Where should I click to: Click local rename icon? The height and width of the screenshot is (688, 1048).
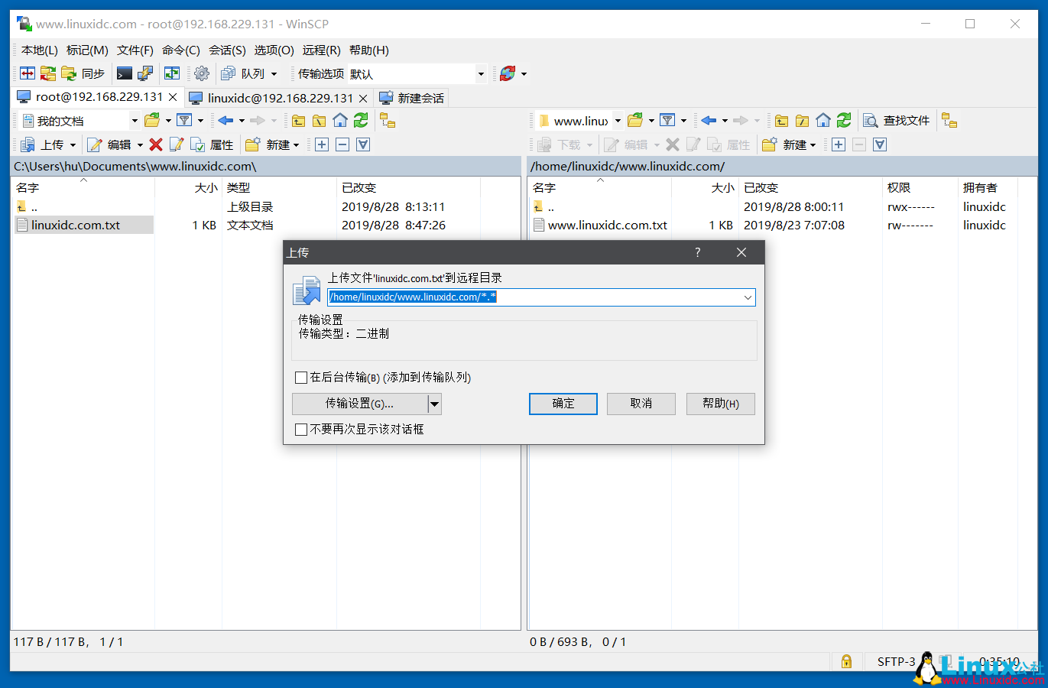coord(177,144)
